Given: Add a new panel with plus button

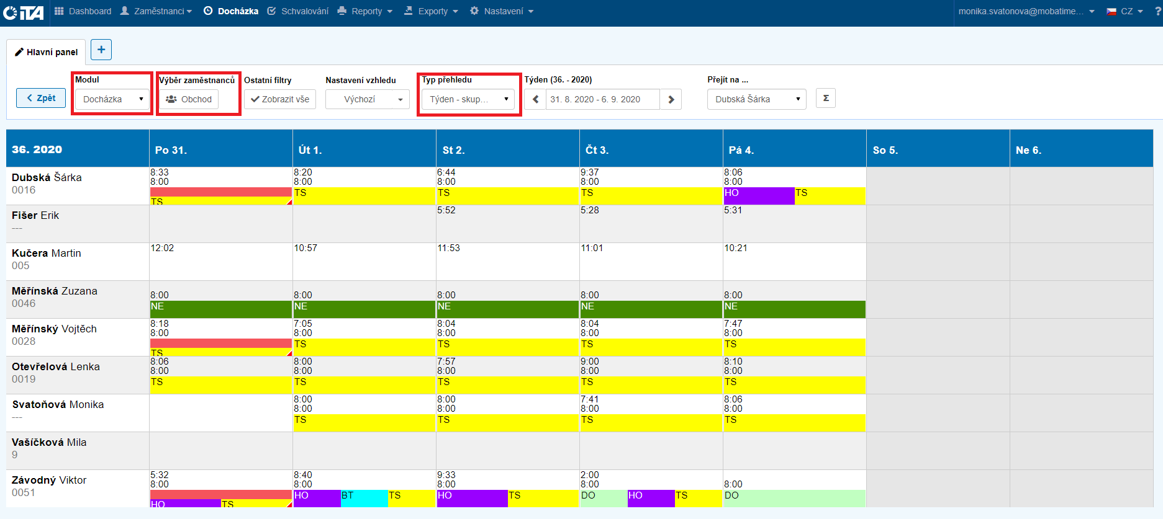Looking at the screenshot, I should [101, 50].
